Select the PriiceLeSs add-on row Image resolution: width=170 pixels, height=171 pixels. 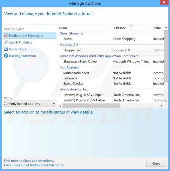pyautogui.click(x=112, y=78)
